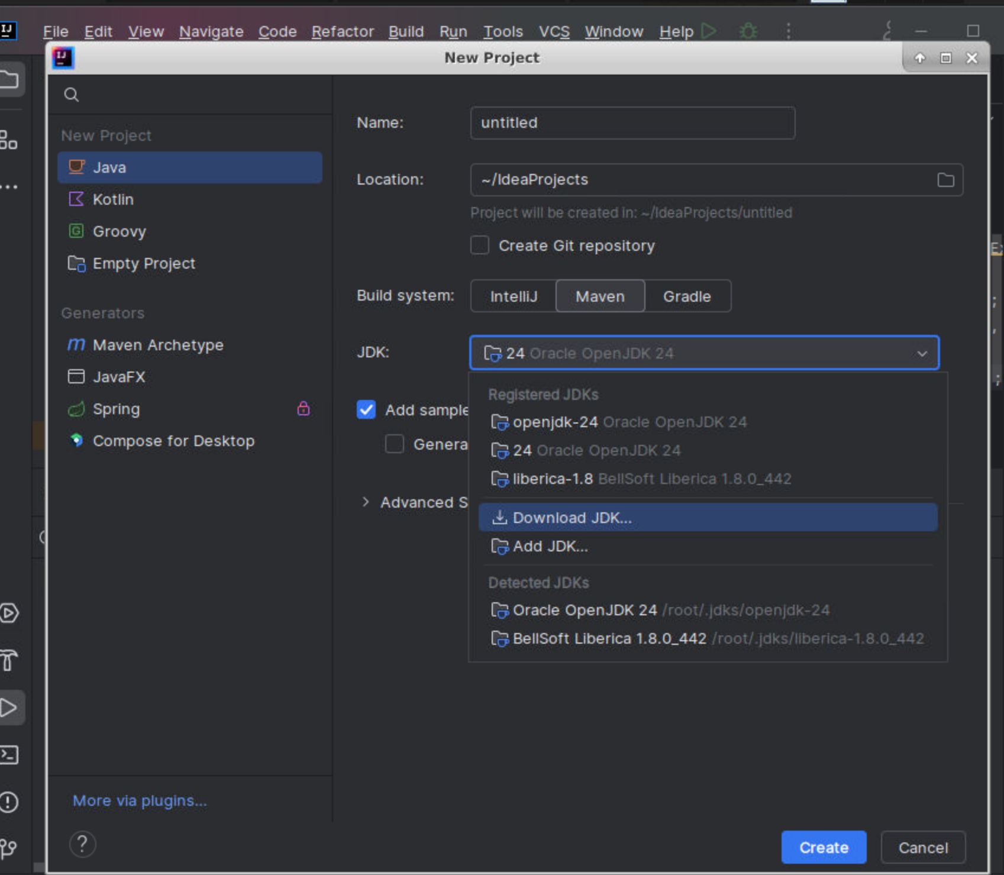Select JavaFX generator

tap(190, 377)
